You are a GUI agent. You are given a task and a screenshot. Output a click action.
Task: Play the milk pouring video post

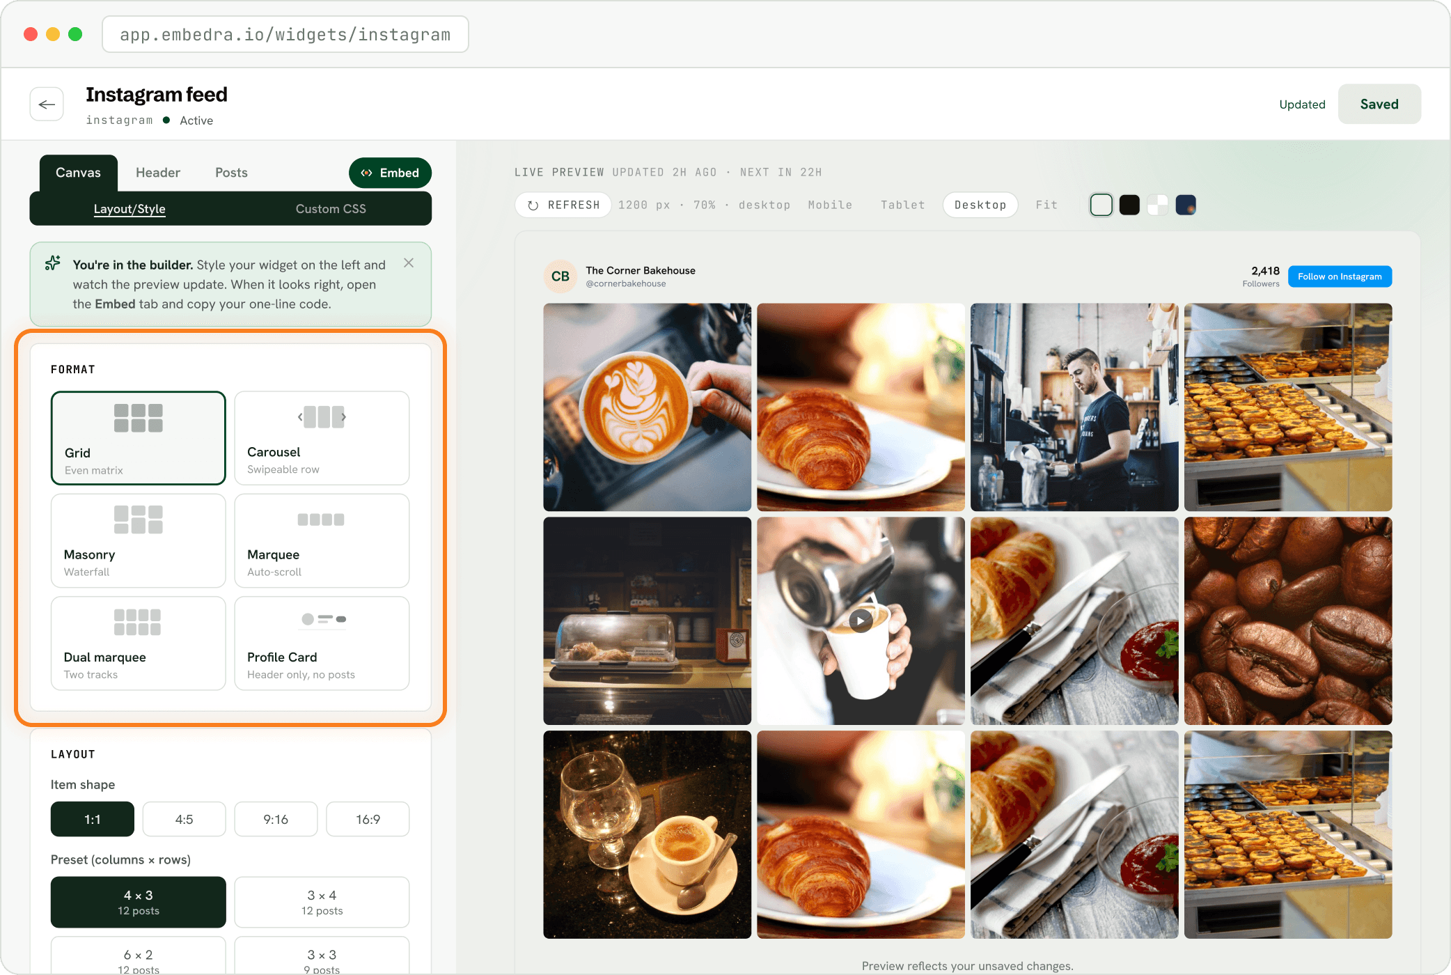tap(861, 621)
